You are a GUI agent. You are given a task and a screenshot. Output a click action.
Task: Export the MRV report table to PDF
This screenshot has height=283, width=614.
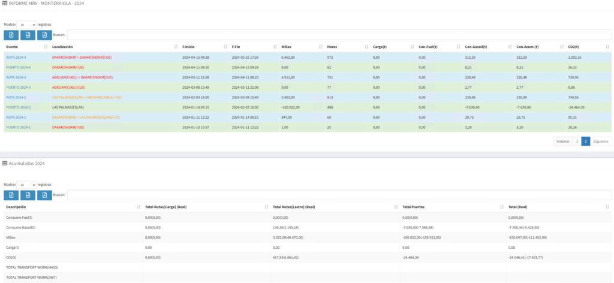(x=44, y=35)
